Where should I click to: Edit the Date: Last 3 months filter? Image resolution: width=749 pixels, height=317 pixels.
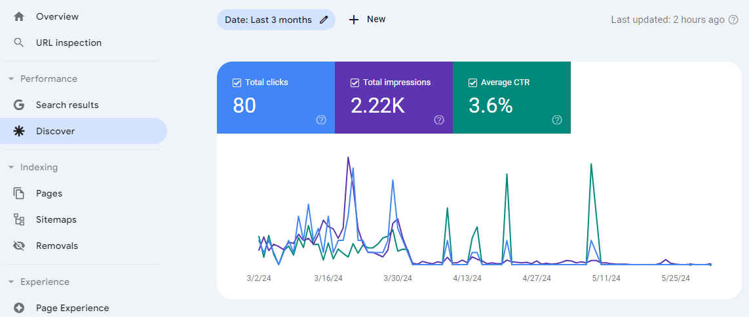pos(276,20)
